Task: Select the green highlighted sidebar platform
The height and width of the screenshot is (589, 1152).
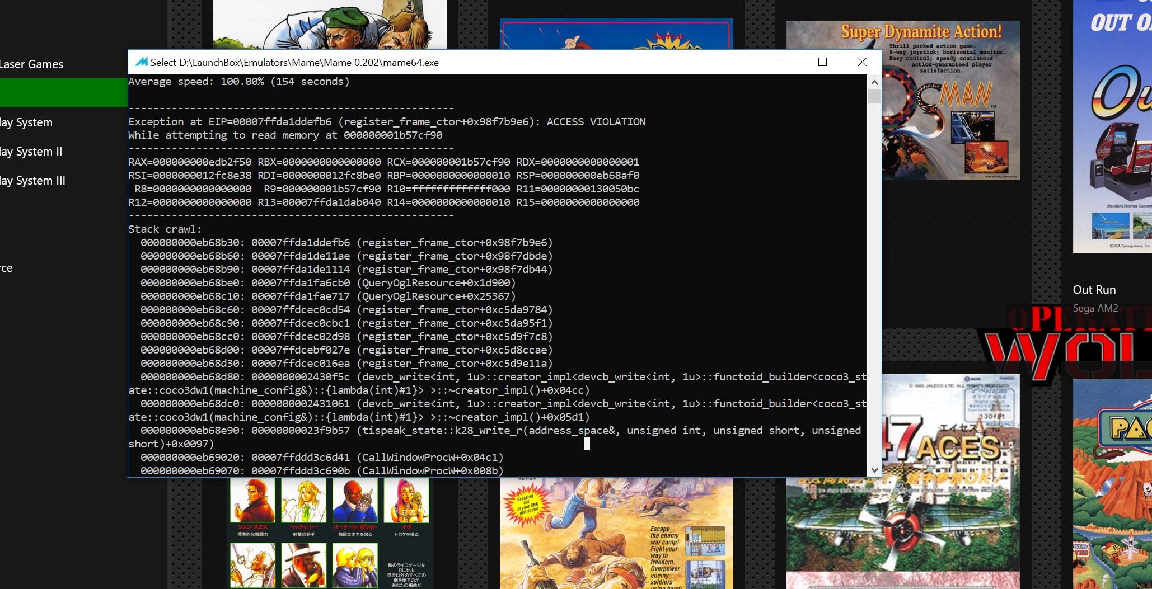Action: [x=63, y=92]
